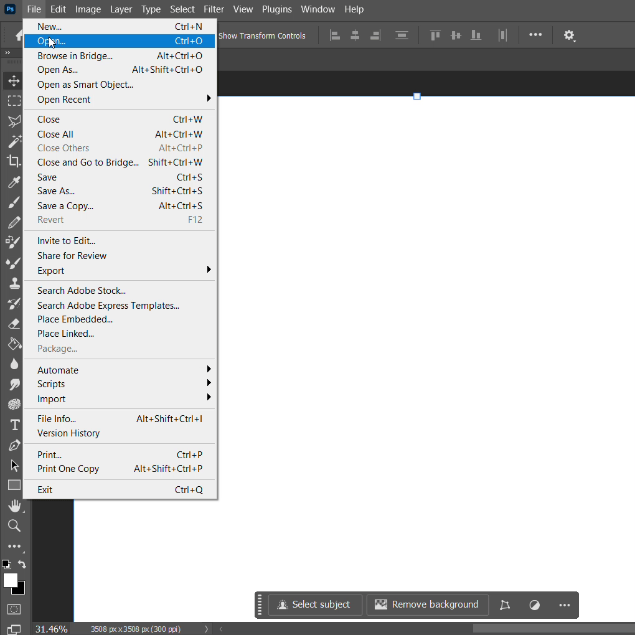Open the Edit Toolbar three-dots menu

pyautogui.click(x=14, y=547)
